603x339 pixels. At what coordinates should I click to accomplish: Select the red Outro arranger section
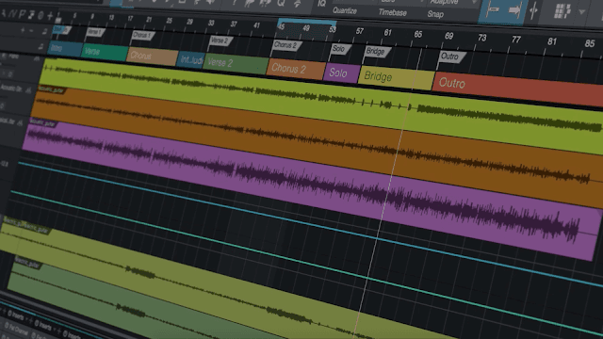(x=517, y=89)
